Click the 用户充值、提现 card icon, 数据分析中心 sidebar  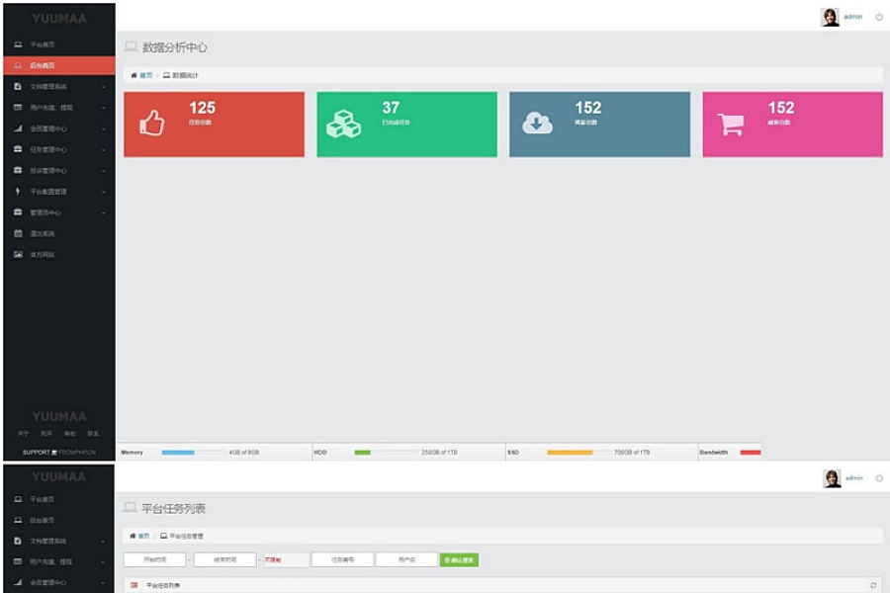tap(18, 108)
